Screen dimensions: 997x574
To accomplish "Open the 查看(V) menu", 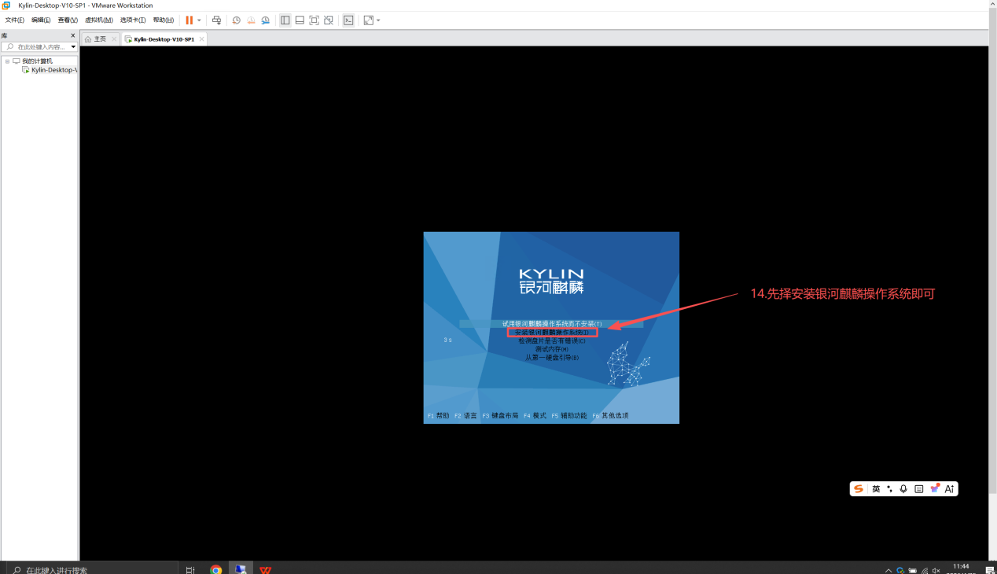I will 68,20.
